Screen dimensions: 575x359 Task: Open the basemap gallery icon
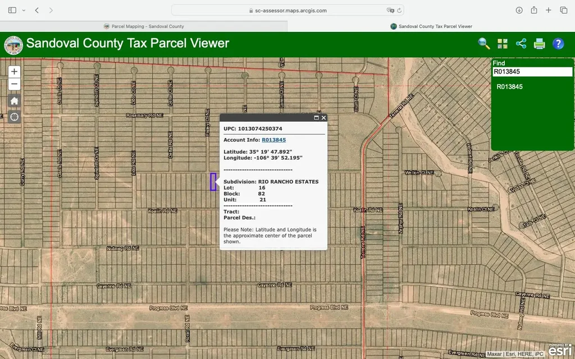point(502,44)
